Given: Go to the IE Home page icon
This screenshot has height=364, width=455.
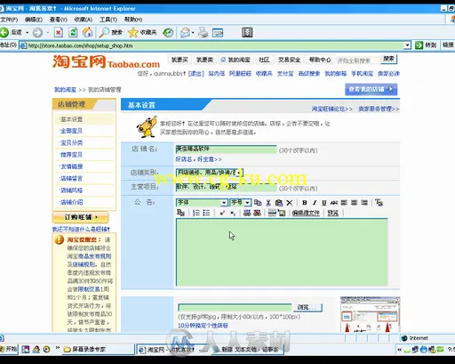Looking at the screenshot, I should [x=87, y=32].
